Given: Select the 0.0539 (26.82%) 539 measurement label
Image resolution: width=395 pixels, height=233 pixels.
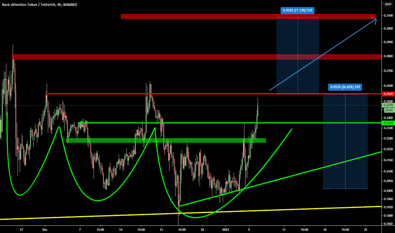Looking at the screenshot, I should [345, 87].
